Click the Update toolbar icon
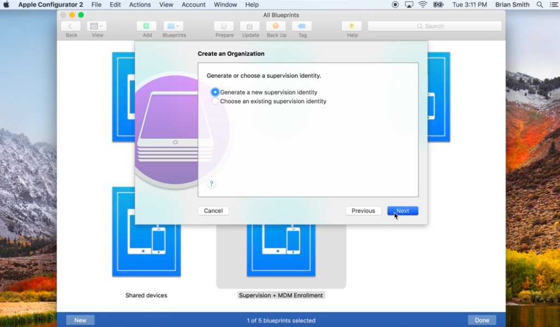 250,26
